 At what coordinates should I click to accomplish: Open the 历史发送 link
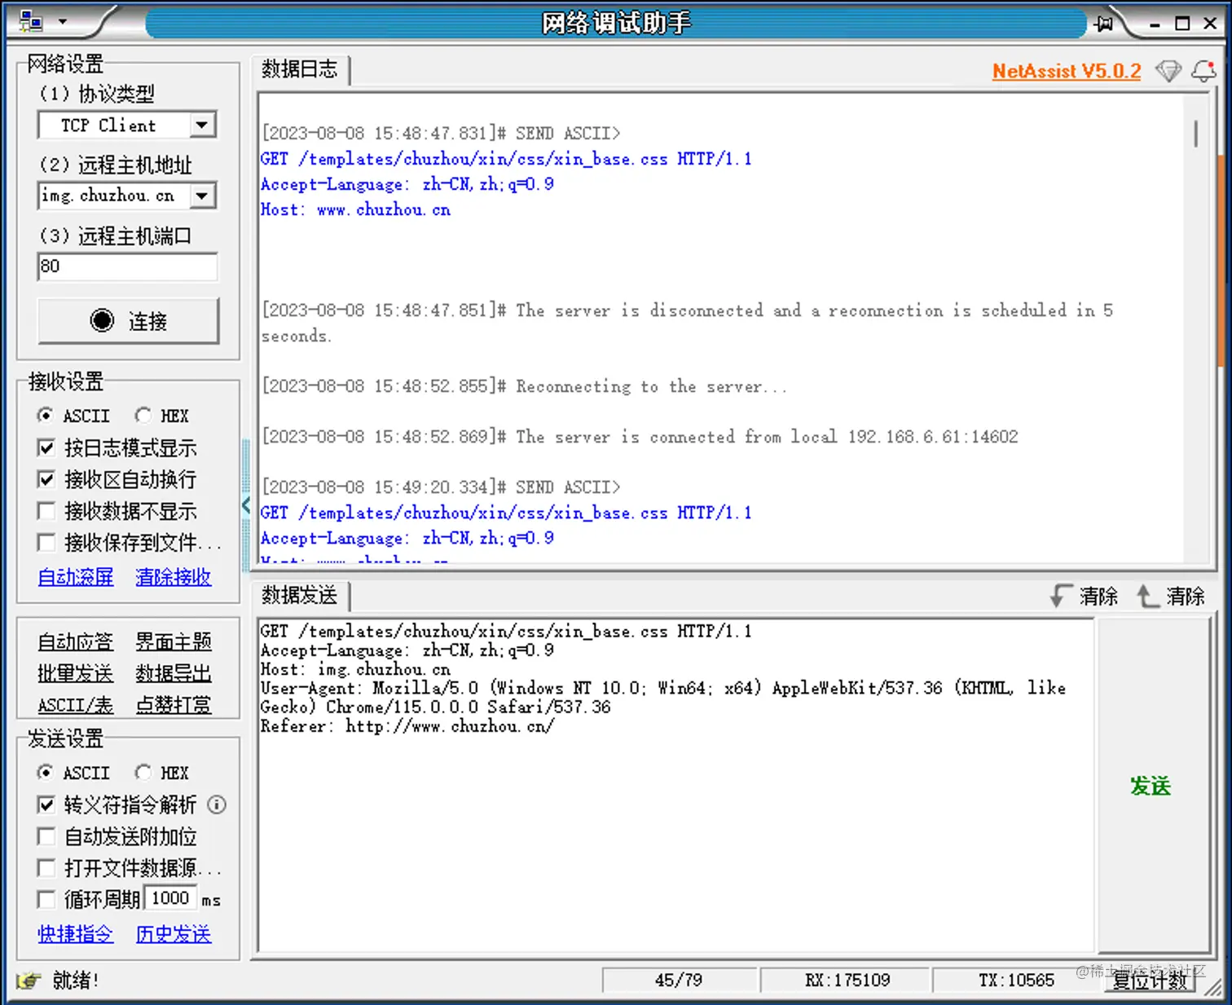coord(174,934)
